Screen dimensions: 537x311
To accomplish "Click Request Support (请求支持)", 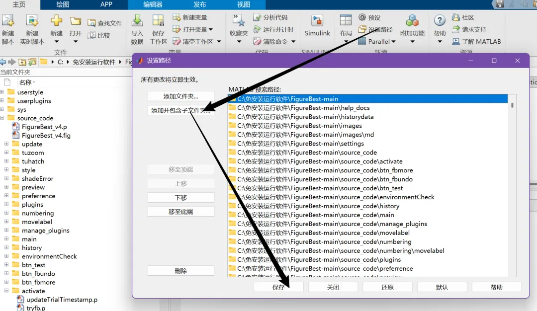I will [469, 29].
